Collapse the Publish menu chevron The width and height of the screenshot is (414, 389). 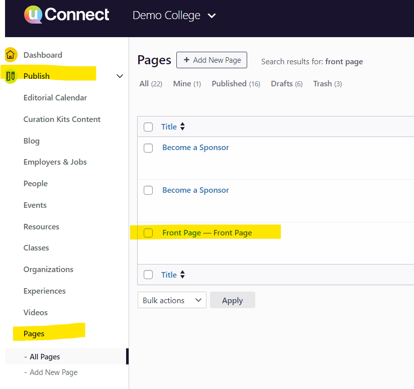pos(120,76)
